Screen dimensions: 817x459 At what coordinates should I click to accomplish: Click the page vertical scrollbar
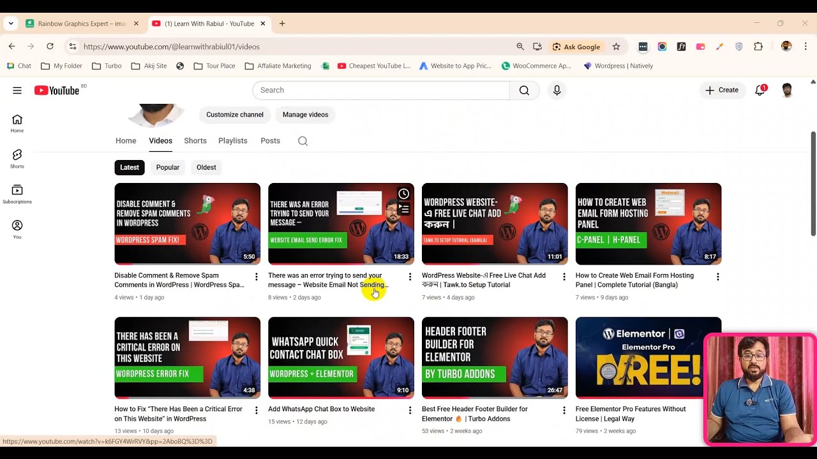(813, 184)
